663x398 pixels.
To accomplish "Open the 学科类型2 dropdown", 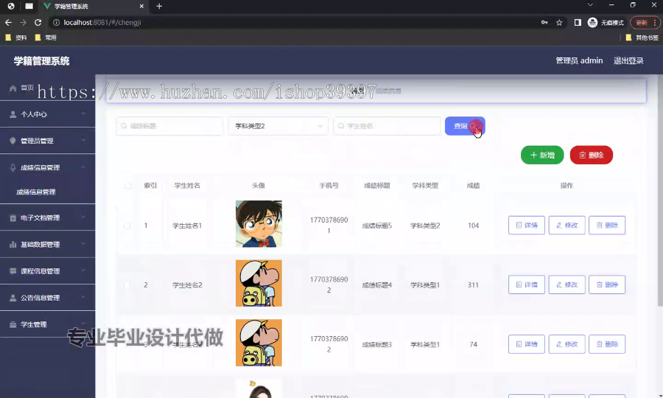I will click(278, 126).
